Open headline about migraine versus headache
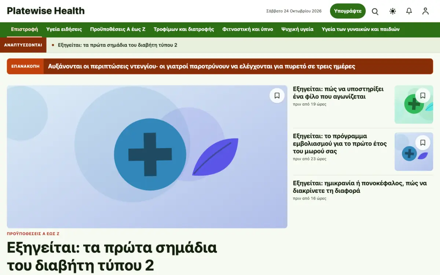 tap(360, 187)
